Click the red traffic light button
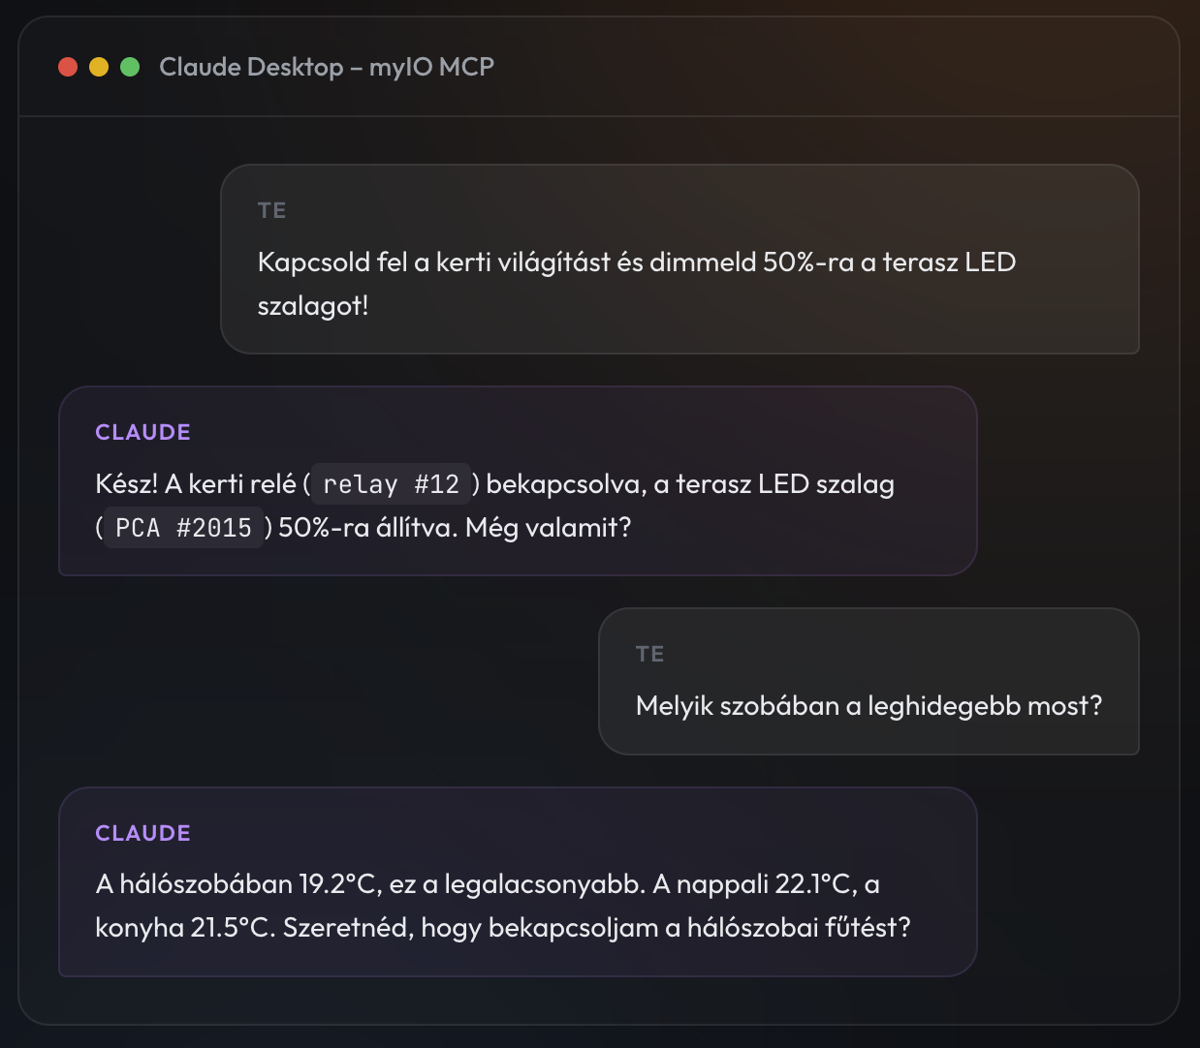Image resolution: width=1200 pixels, height=1048 pixels. [x=68, y=67]
